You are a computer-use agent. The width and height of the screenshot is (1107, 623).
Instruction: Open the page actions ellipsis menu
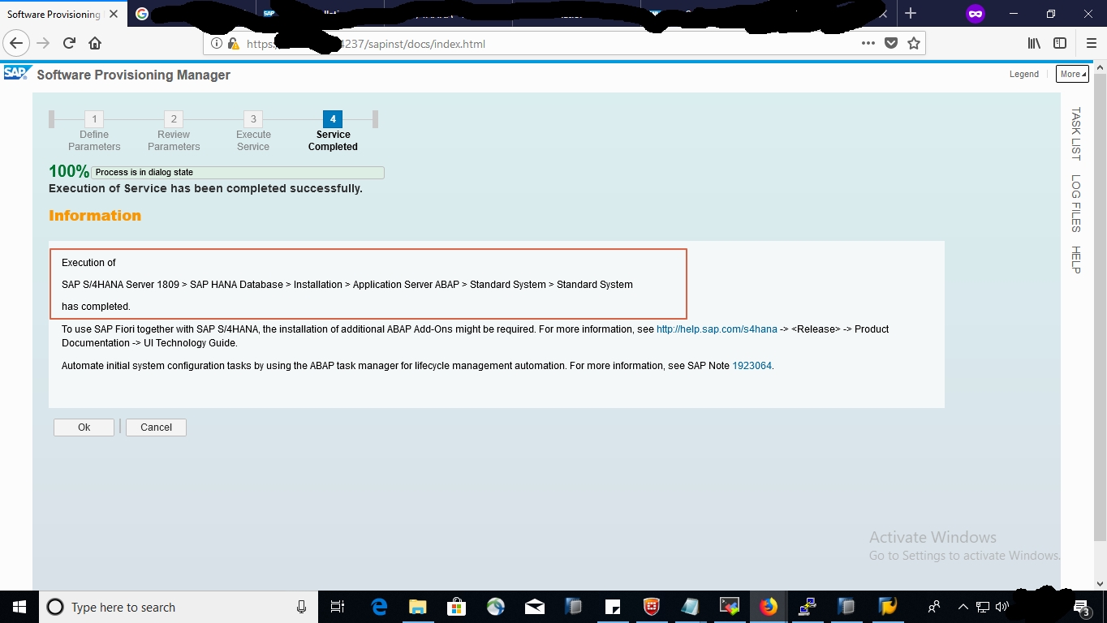[868, 44]
